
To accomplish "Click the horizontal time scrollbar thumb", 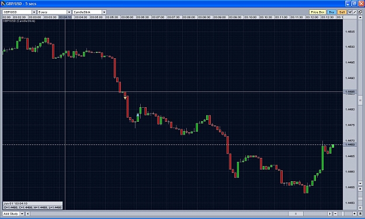I will pyautogui.click(x=296, y=214).
